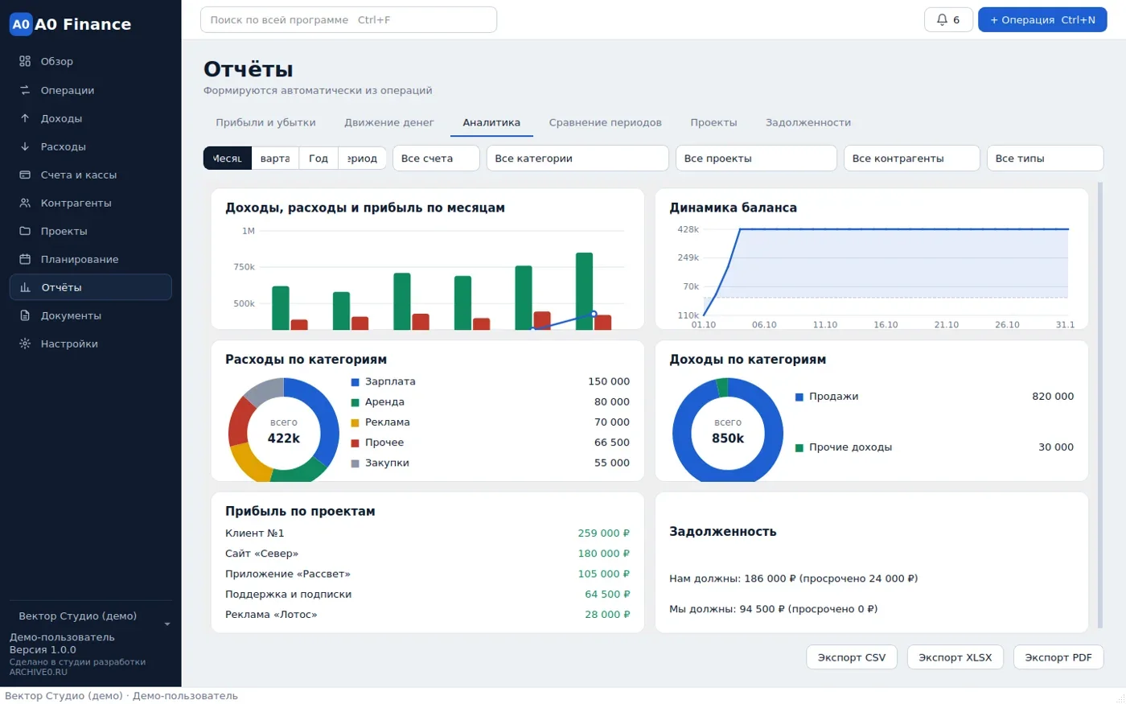Click the Operations swap-arrows icon
This screenshot has width=1126, height=704.
(x=25, y=90)
